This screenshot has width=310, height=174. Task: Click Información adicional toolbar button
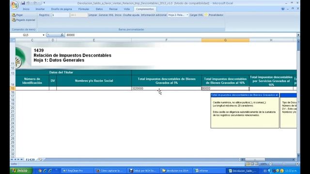pos(154,15)
